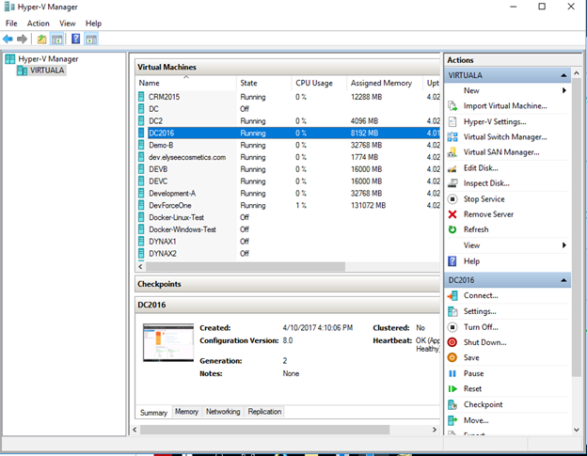Click the DC2016 Settings icon
Viewport: 587px width, 456px height.
452,311
